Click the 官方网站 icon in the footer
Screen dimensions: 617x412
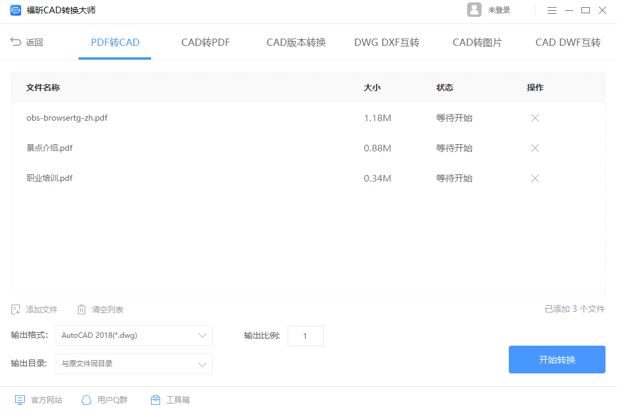pos(19,399)
